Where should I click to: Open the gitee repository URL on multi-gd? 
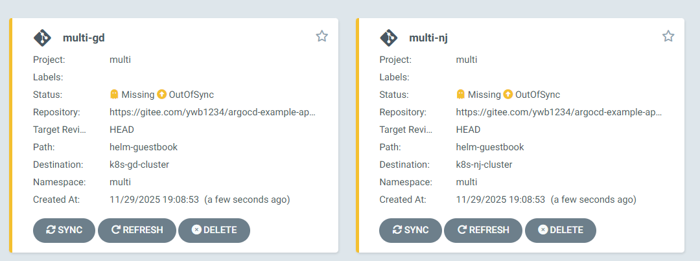pyautogui.click(x=213, y=112)
